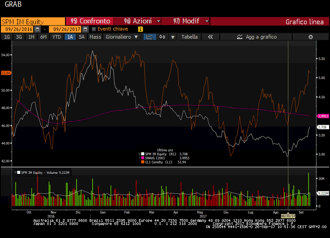This screenshot has height=238, width=330.
Task: Click the orange CL1 Comdty legend swatch
Action: 143,162
